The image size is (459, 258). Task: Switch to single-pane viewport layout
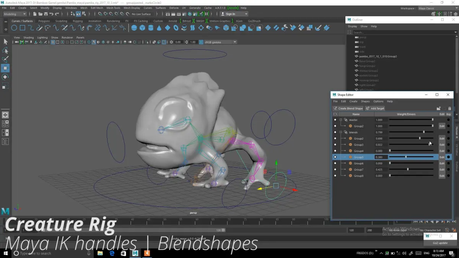coord(5,115)
